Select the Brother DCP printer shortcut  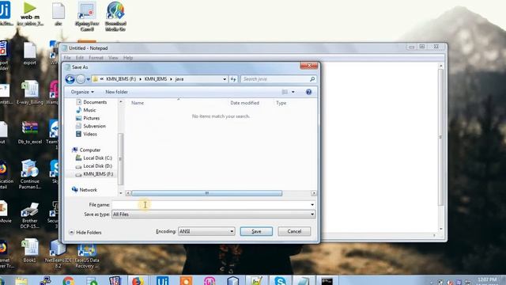point(30,215)
